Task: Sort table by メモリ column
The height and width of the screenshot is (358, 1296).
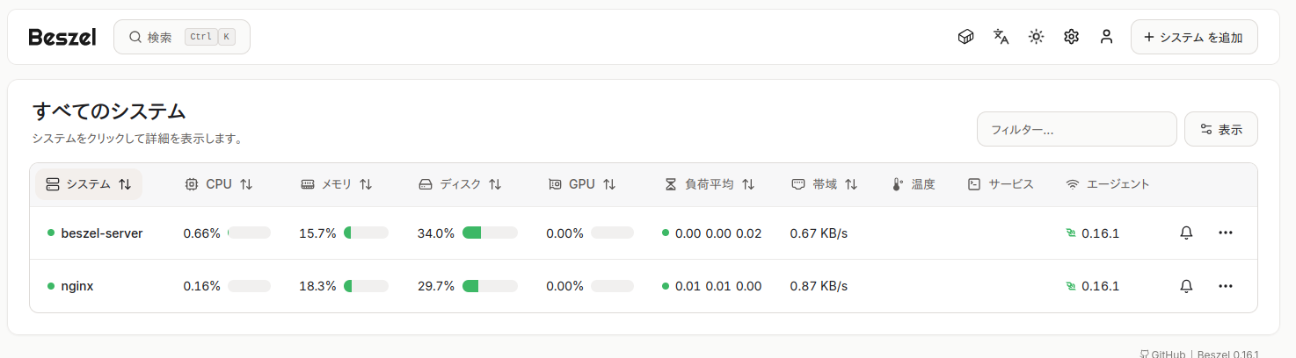Action: click(337, 184)
